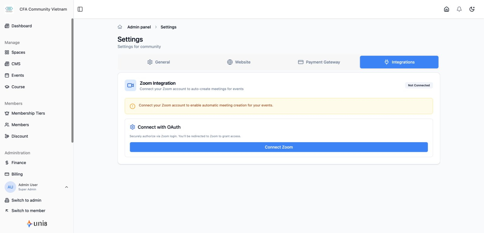The width and height of the screenshot is (484, 233).
Task: Click the Discount tag icon
Action: (x=7, y=136)
